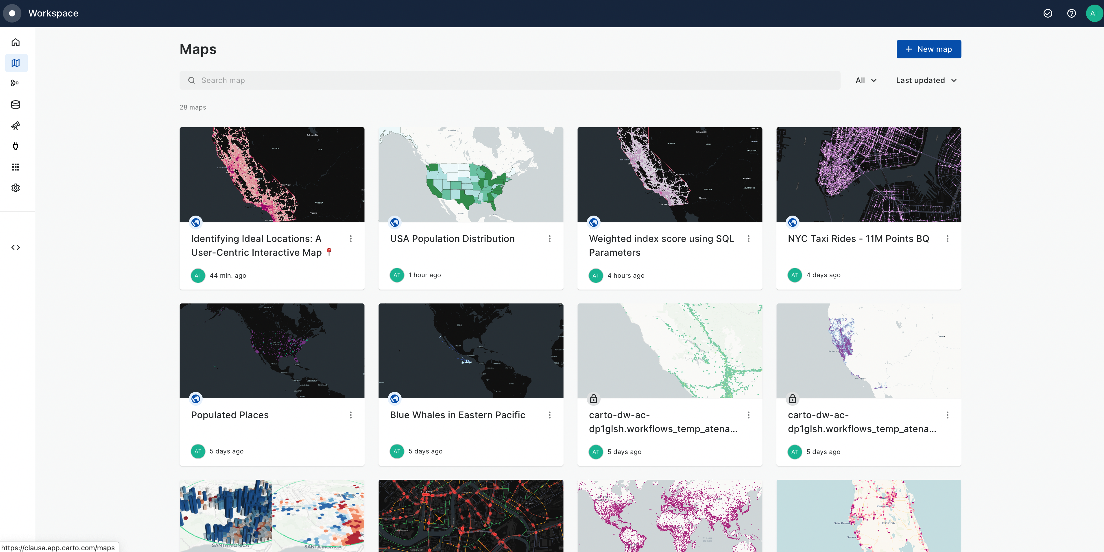Image resolution: width=1104 pixels, height=552 pixels.
Task: Click Blue Whales in Eastern Pacific title
Action: point(457,415)
